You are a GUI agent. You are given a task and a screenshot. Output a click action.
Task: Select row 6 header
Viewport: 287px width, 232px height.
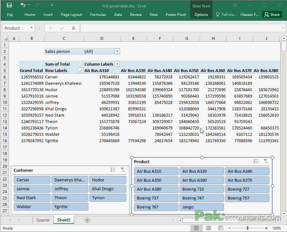click(5, 77)
